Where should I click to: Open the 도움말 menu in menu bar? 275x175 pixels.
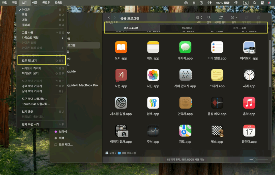[x=58, y=3]
